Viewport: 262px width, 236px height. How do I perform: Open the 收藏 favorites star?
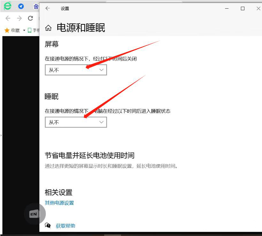point(7,30)
